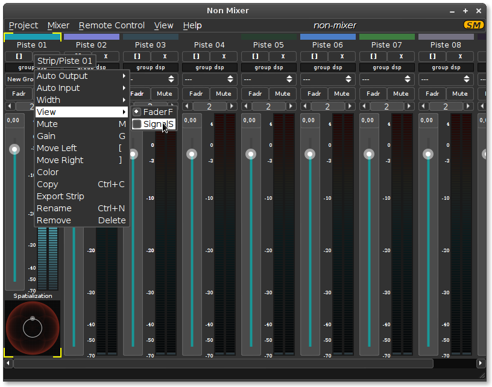Click the [ ] width button on Piste 04
Viewport: 492px width, 387px height.
196,56
